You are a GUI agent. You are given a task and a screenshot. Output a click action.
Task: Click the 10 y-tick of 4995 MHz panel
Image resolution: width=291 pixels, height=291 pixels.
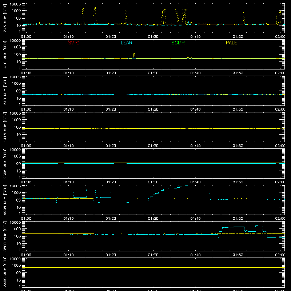(x=19, y=207)
